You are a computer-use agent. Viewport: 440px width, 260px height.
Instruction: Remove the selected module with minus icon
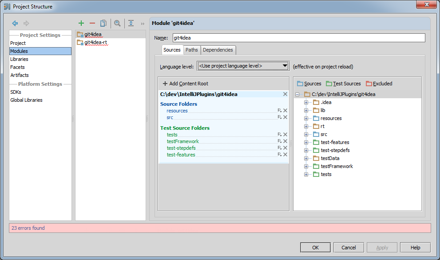tap(92, 23)
